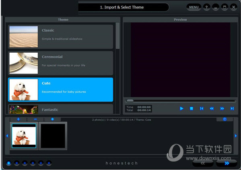This screenshot has height=170, width=241.
Task: Proceed with the next step button
Action: coord(227,163)
